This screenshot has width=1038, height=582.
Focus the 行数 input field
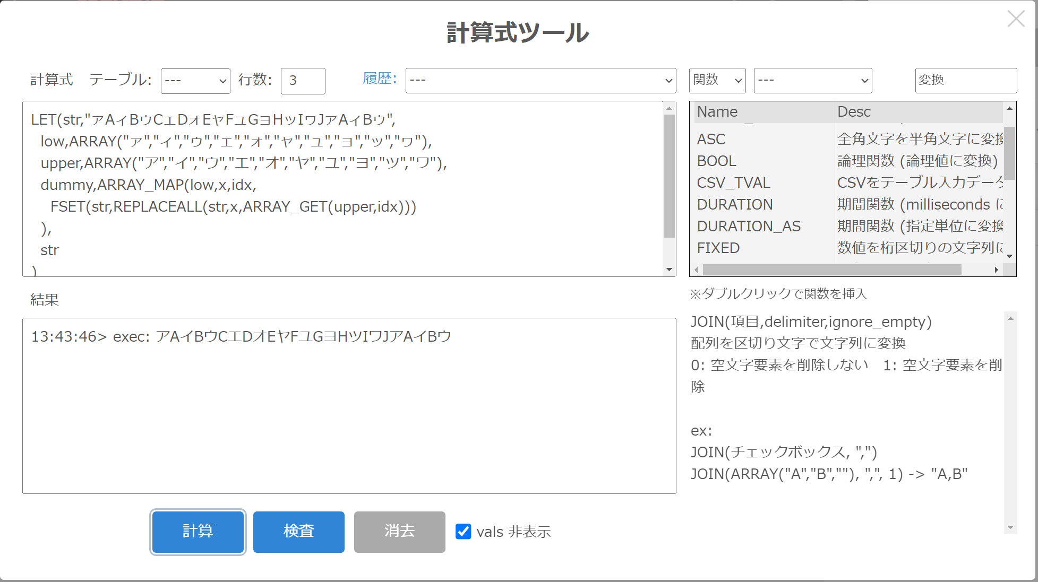pos(303,81)
